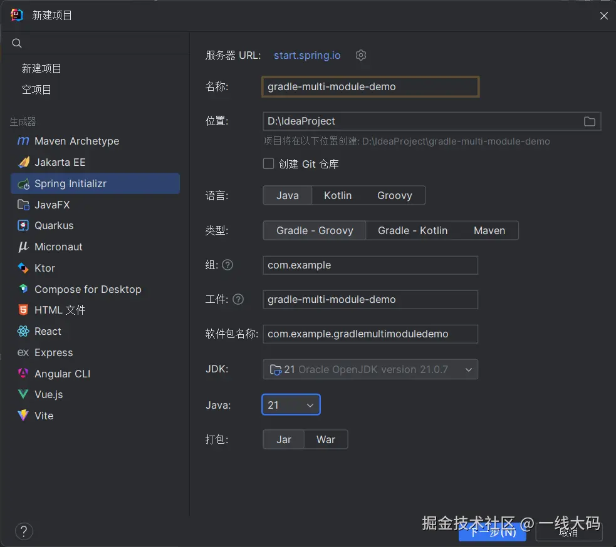616x547 pixels.
Task: Choose Maven build type
Action: point(489,230)
